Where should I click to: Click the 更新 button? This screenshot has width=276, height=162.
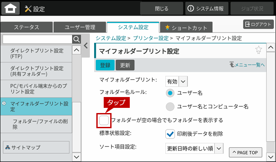point(125,65)
